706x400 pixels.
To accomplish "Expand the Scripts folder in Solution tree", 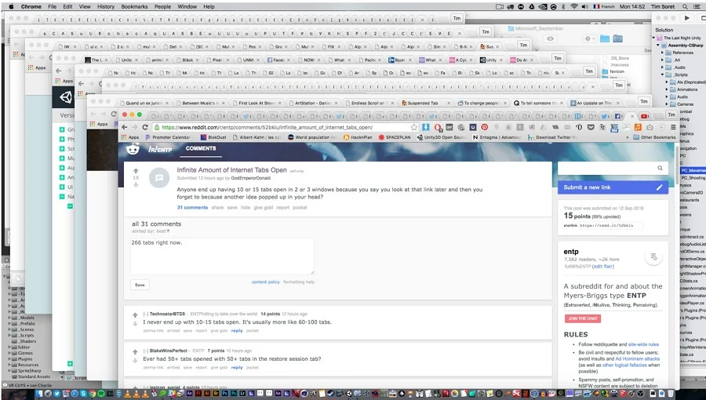I will point(664,75).
